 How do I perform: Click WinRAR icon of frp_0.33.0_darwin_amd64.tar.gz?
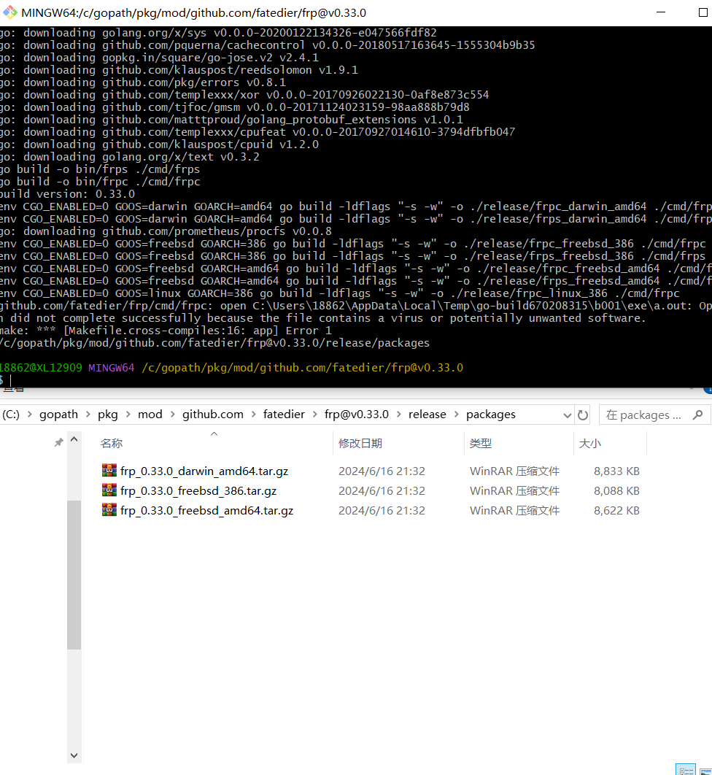pyautogui.click(x=109, y=471)
